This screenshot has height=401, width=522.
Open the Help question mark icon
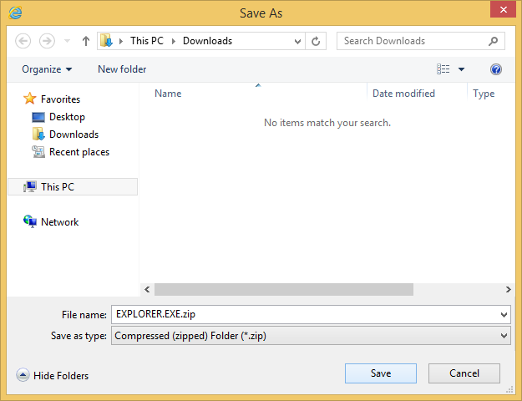[496, 69]
